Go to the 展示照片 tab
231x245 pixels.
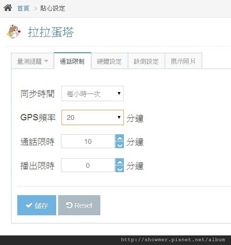[183, 61]
